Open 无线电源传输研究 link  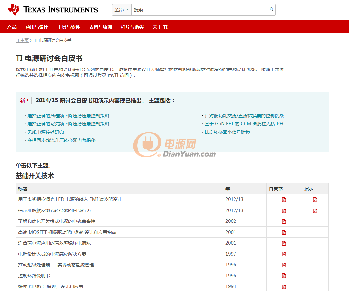(46, 132)
